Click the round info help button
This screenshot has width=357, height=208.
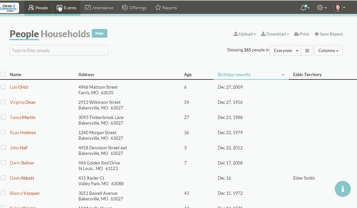(x=343, y=189)
